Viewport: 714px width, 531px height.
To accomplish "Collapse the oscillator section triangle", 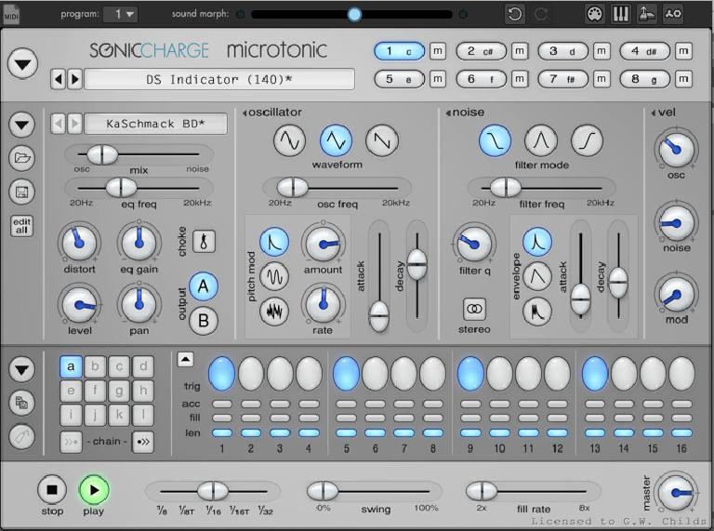I will (x=245, y=113).
